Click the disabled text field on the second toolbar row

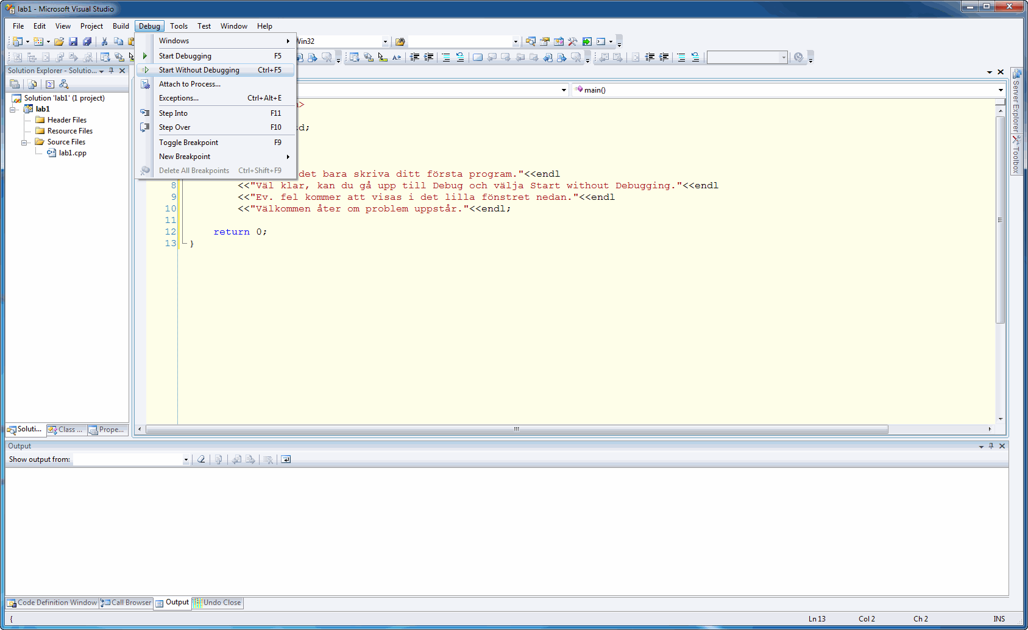[748, 57]
